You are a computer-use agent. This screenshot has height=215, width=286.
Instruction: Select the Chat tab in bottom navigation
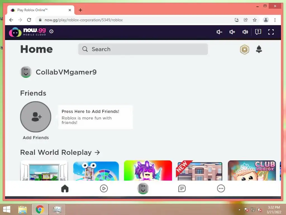click(x=182, y=188)
